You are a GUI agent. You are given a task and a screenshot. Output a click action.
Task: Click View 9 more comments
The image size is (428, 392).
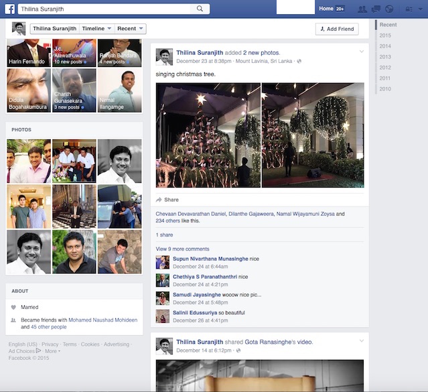pos(182,249)
